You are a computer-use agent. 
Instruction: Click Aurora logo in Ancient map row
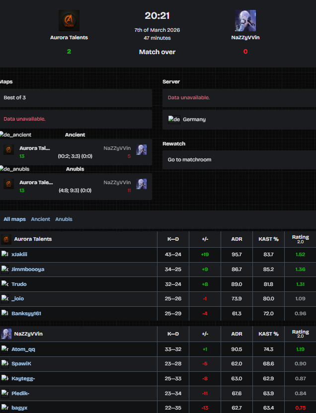coord(9,149)
